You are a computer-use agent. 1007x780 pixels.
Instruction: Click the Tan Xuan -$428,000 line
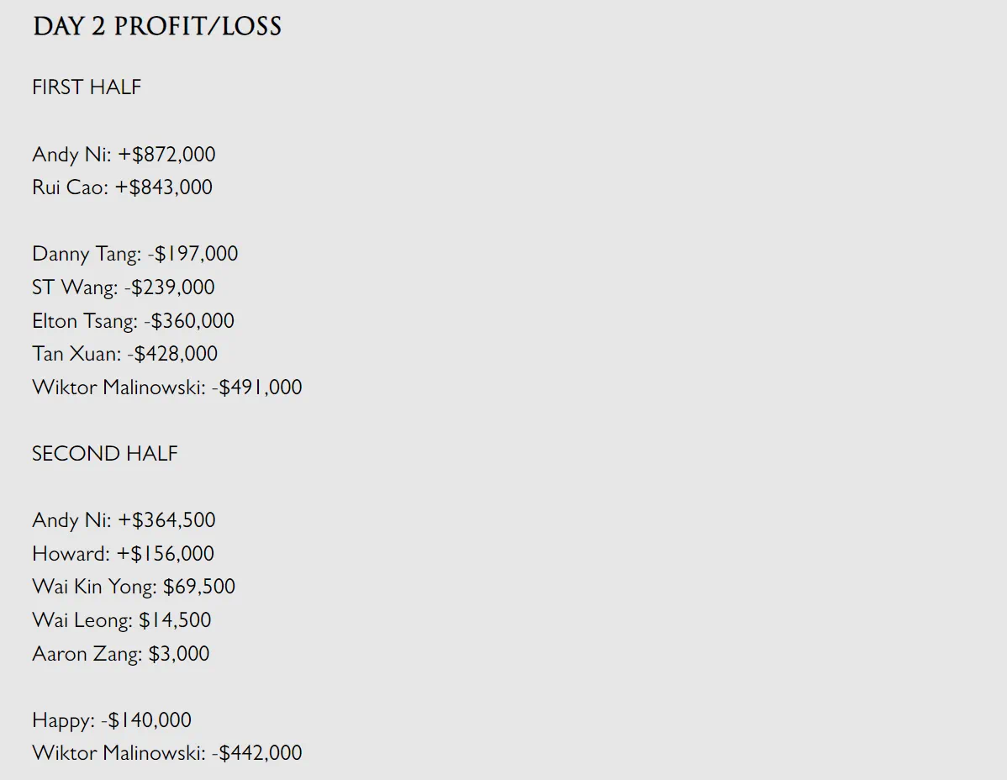tap(124, 354)
